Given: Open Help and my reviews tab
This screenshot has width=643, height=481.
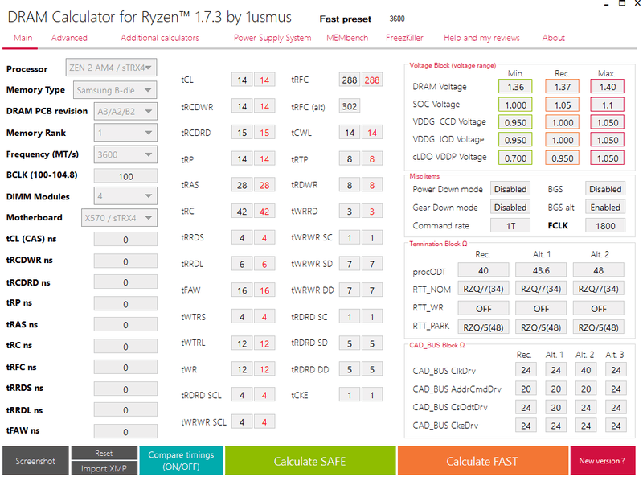Looking at the screenshot, I should 481,38.
